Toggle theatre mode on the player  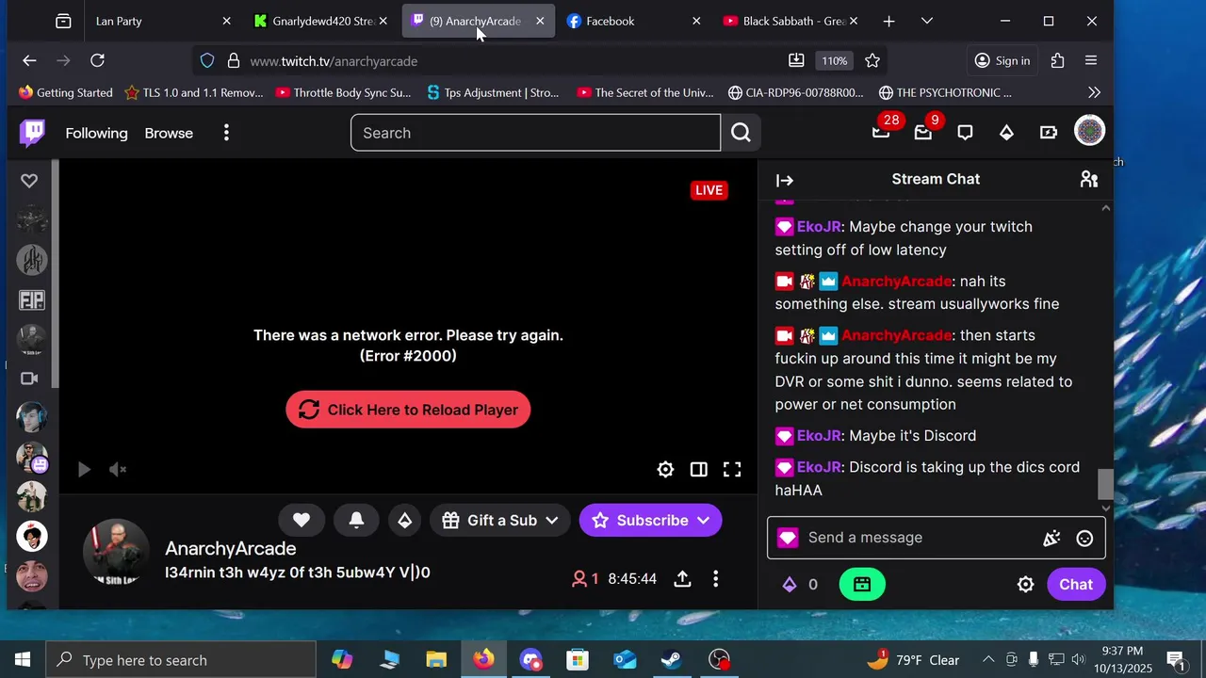[698, 469]
